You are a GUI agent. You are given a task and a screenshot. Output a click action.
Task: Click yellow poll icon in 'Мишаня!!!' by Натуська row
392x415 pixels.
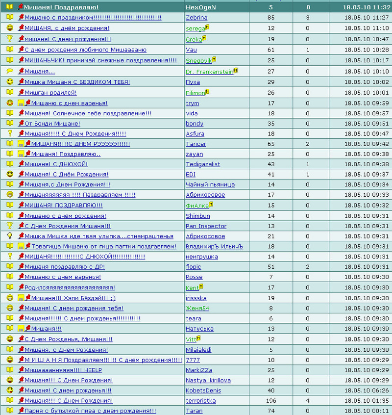click(x=21, y=329)
